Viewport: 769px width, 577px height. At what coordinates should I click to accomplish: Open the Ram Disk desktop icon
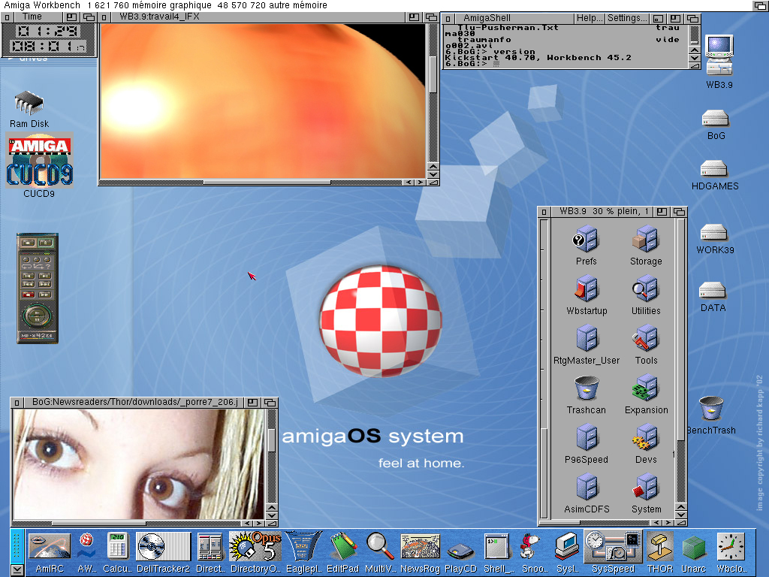tap(29, 102)
